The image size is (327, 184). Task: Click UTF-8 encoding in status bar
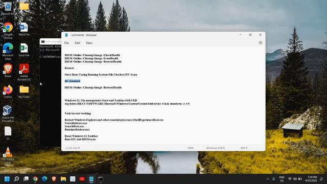(244, 148)
